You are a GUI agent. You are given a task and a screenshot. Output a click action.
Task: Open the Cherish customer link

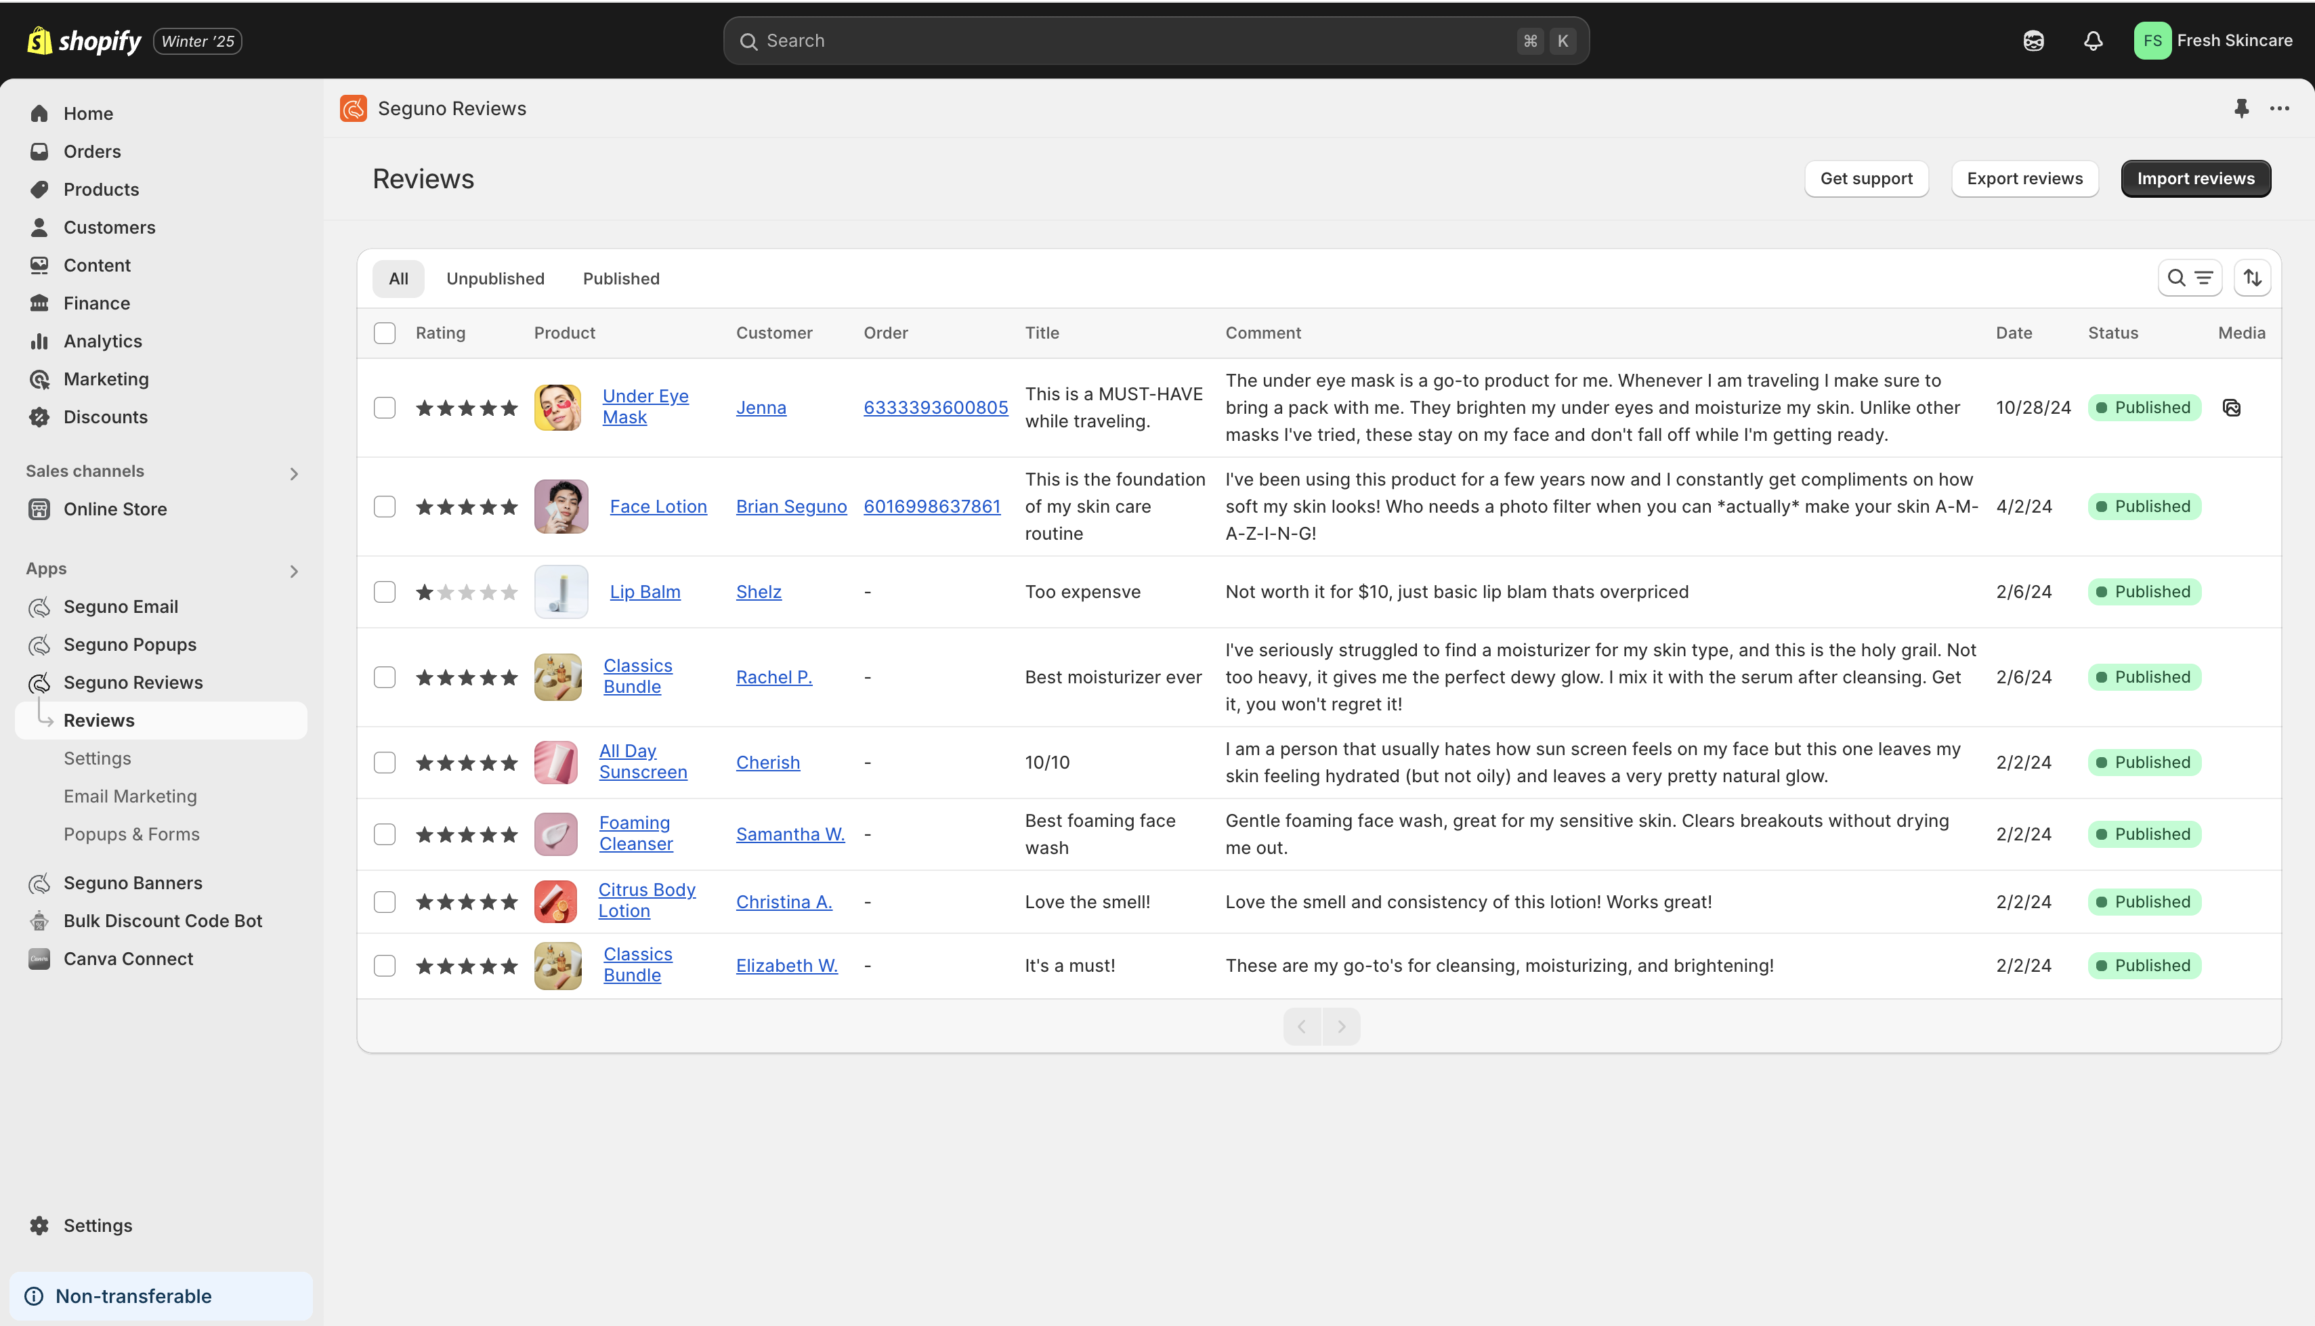pyautogui.click(x=768, y=763)
